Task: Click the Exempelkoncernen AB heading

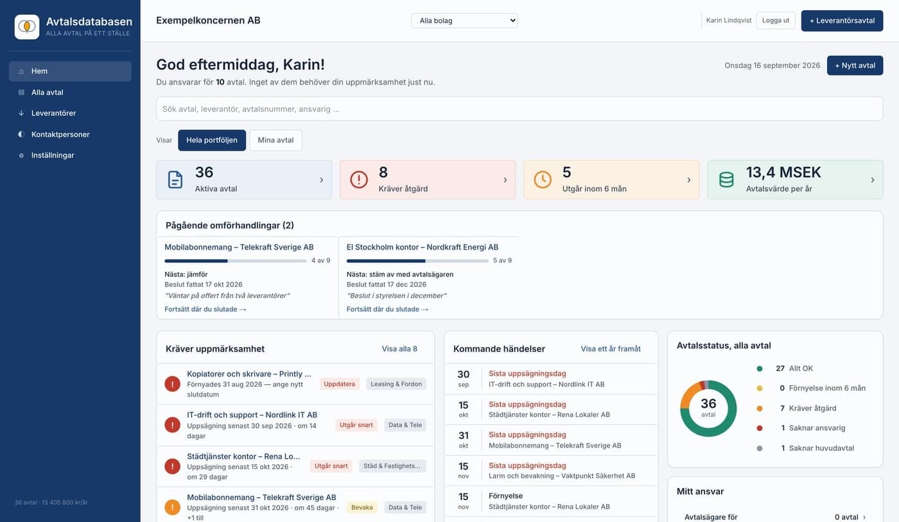Action: [x=208, y=21]
